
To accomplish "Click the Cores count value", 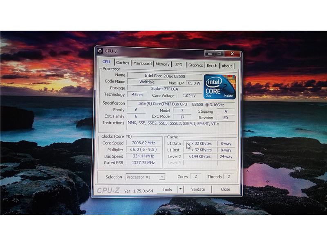I will [x=196, y=176].
